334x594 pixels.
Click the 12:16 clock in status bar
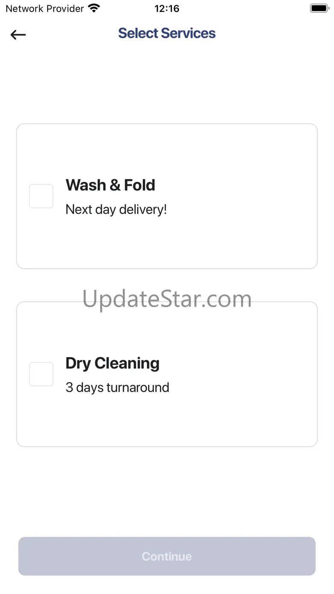point(167,9)
